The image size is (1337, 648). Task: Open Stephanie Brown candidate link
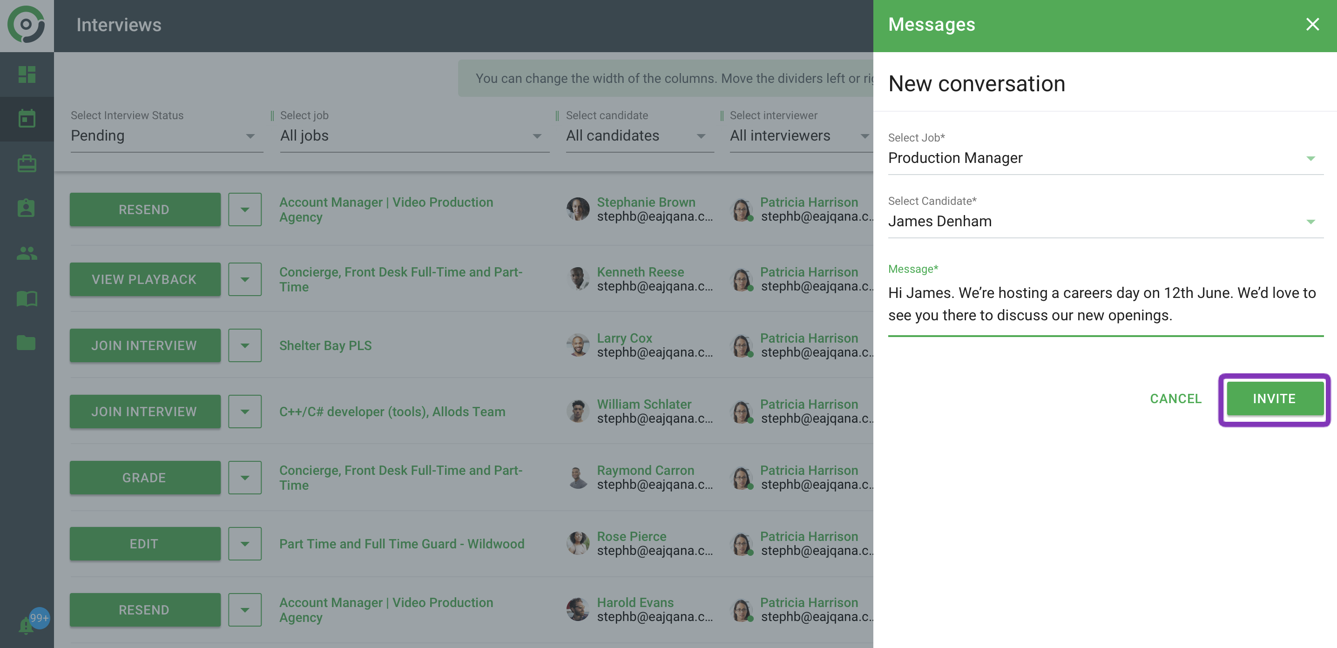click(x=646, y=202)
